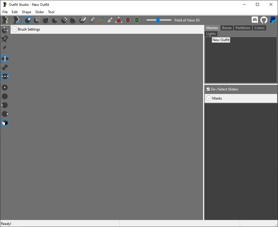This screenshot has height=227, width=278.
Task: Select the eraser Undiff brush
Action: [x=83, y=20]
